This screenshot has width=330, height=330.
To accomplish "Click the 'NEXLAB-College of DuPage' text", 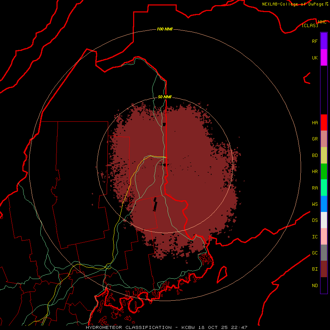I will tap(293, 4).
